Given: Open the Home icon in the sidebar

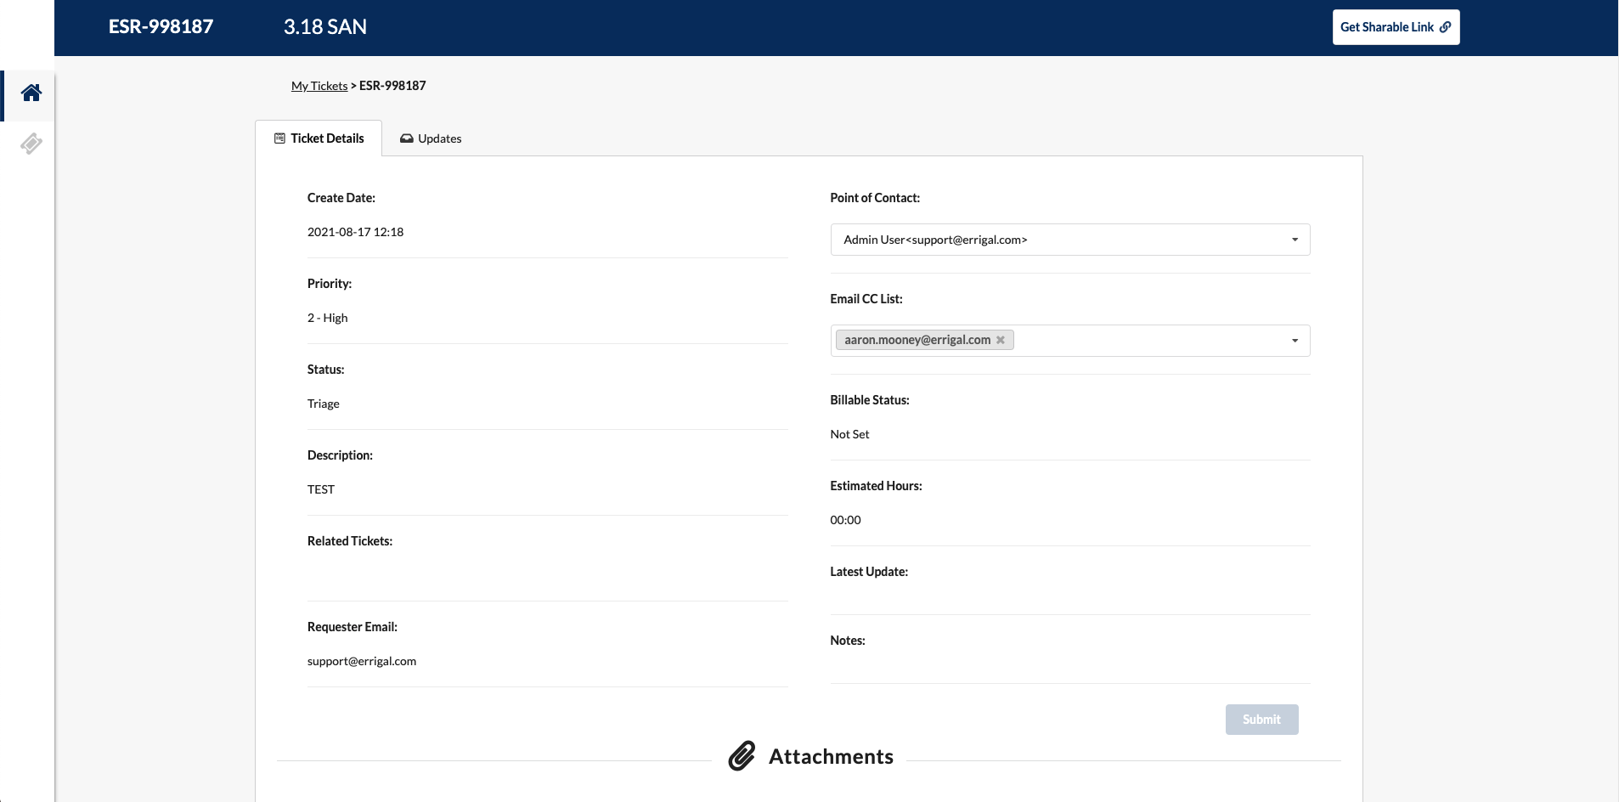Looking at the screenshot, I should coord(31,93).
